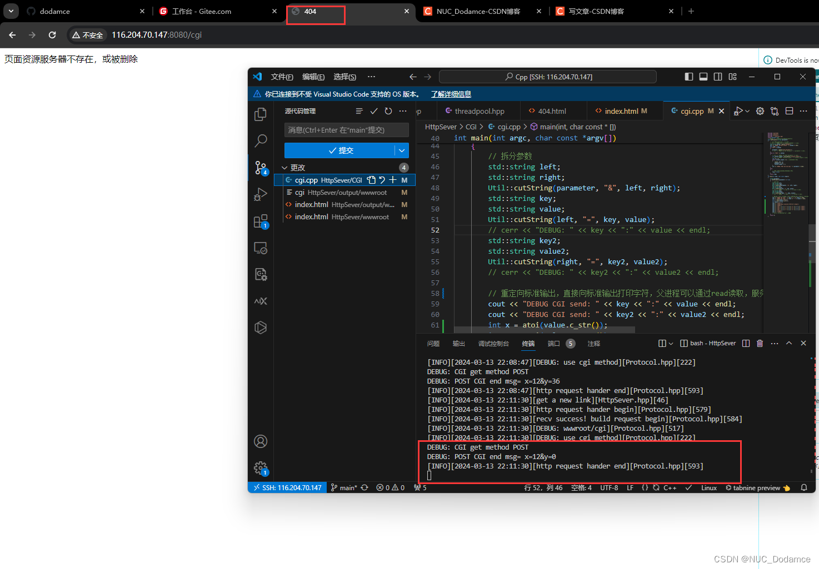Screen dimensions: 819x569
Task: Open the Explorer view in VS Code activity bar
Action: pyautogui.click(x=261, y=114)
